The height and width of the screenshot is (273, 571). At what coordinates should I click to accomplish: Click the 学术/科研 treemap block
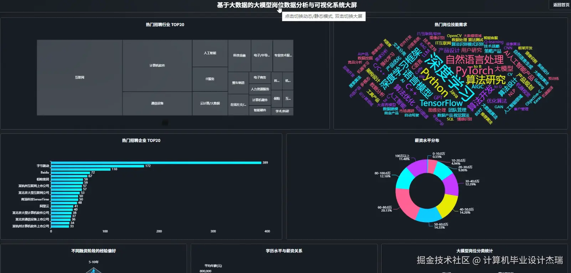282,111
